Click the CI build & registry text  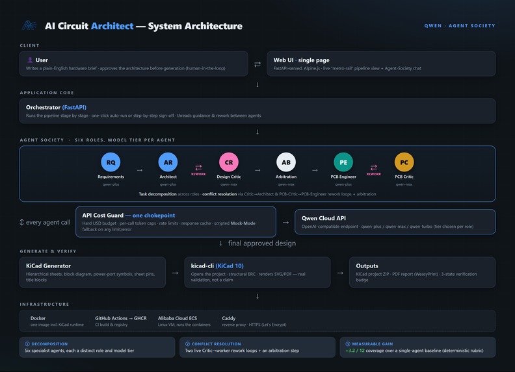111,325
